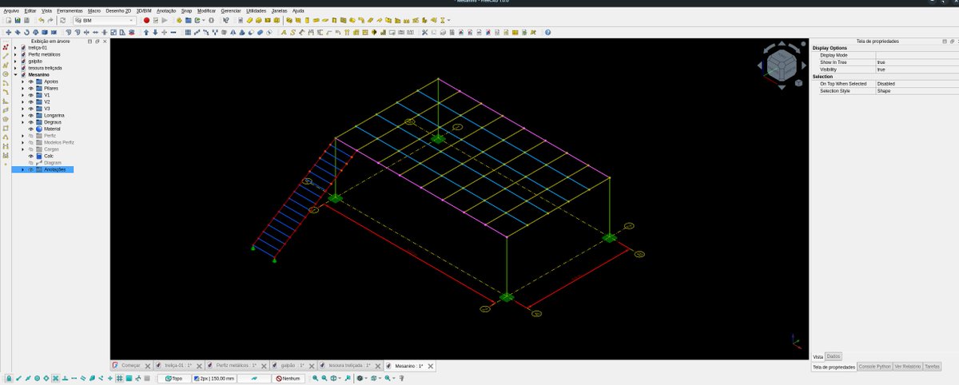Viewport: 959px width, 385px height.
Task: Toggle visibility eye of Apoios
Action: tap(31, 81)
